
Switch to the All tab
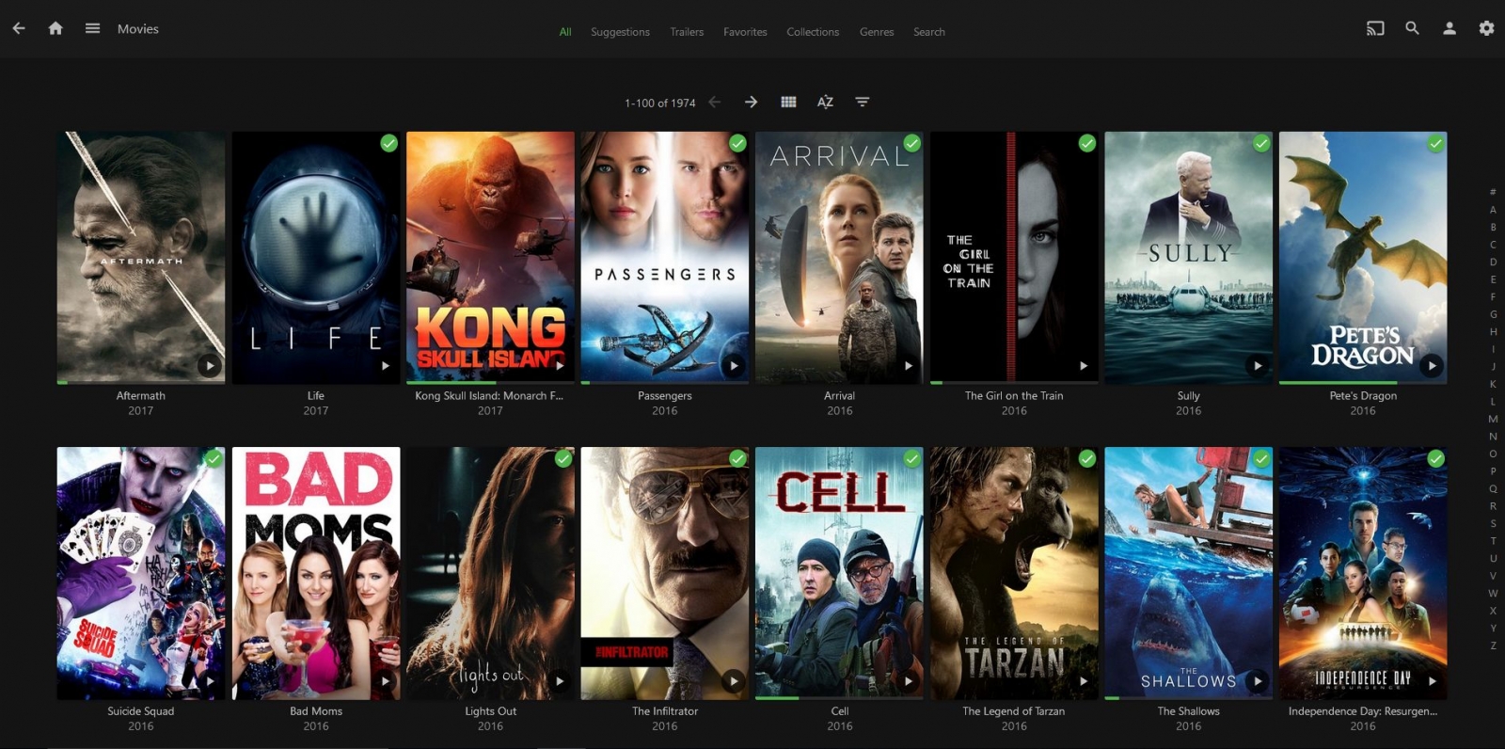[565, 32]
